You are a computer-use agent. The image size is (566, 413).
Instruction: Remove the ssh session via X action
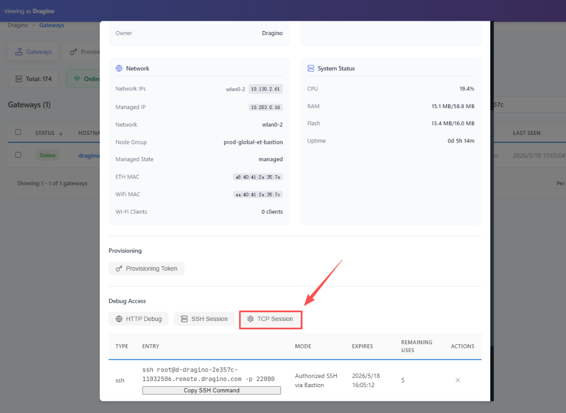[458, 380]
